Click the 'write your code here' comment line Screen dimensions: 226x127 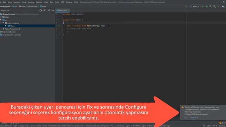pyautogui.click(x=79, y=29)
